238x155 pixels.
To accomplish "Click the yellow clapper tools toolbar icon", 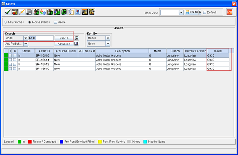I will [92, 12].
